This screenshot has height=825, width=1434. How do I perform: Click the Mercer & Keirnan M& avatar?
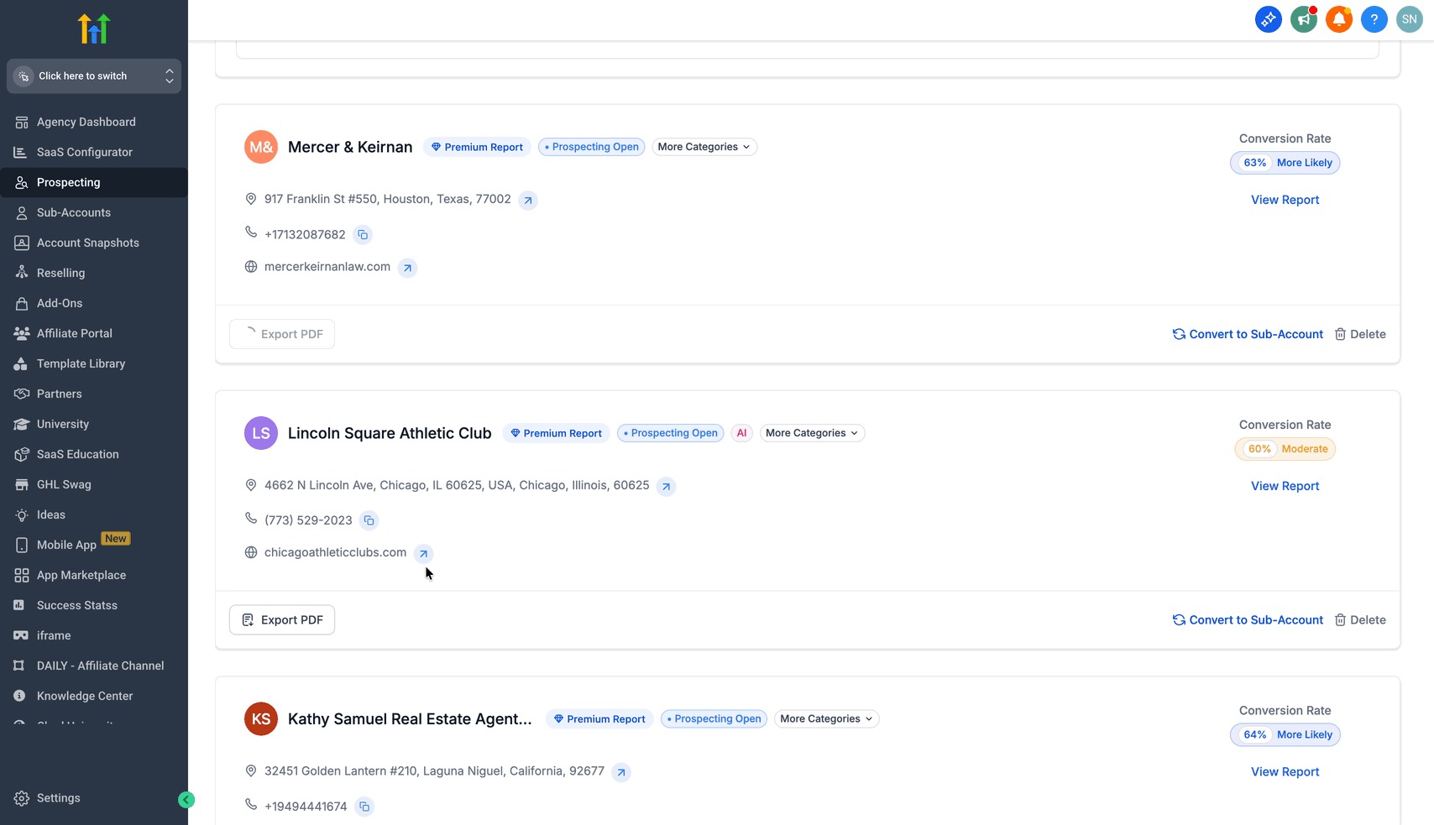click(261, 147)
